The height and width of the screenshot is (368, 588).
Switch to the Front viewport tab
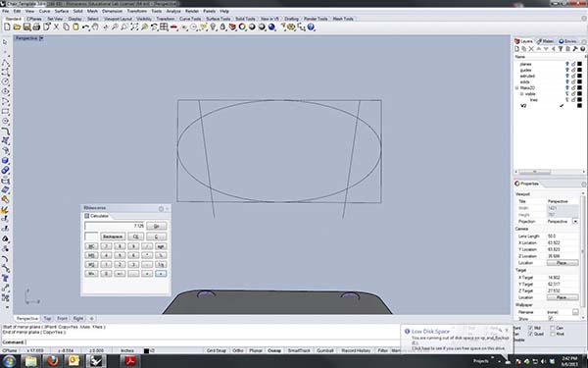pyautogui.click(x=63, y=318)
